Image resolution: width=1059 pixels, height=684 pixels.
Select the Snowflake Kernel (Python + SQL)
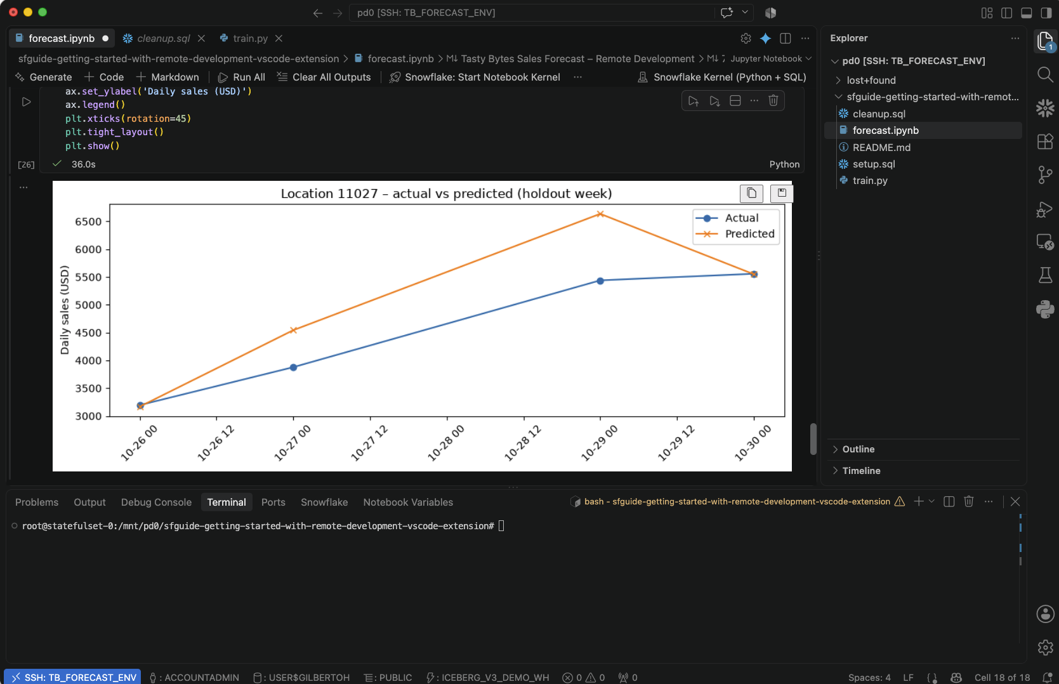[722, 77]
